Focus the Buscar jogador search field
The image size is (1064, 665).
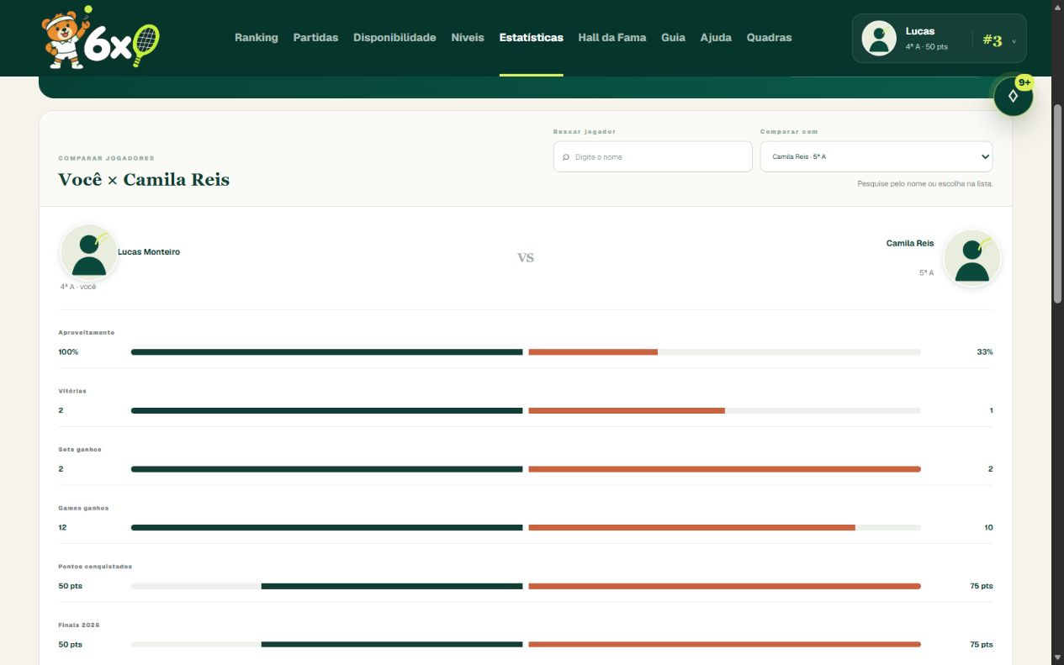click(653, 156)
